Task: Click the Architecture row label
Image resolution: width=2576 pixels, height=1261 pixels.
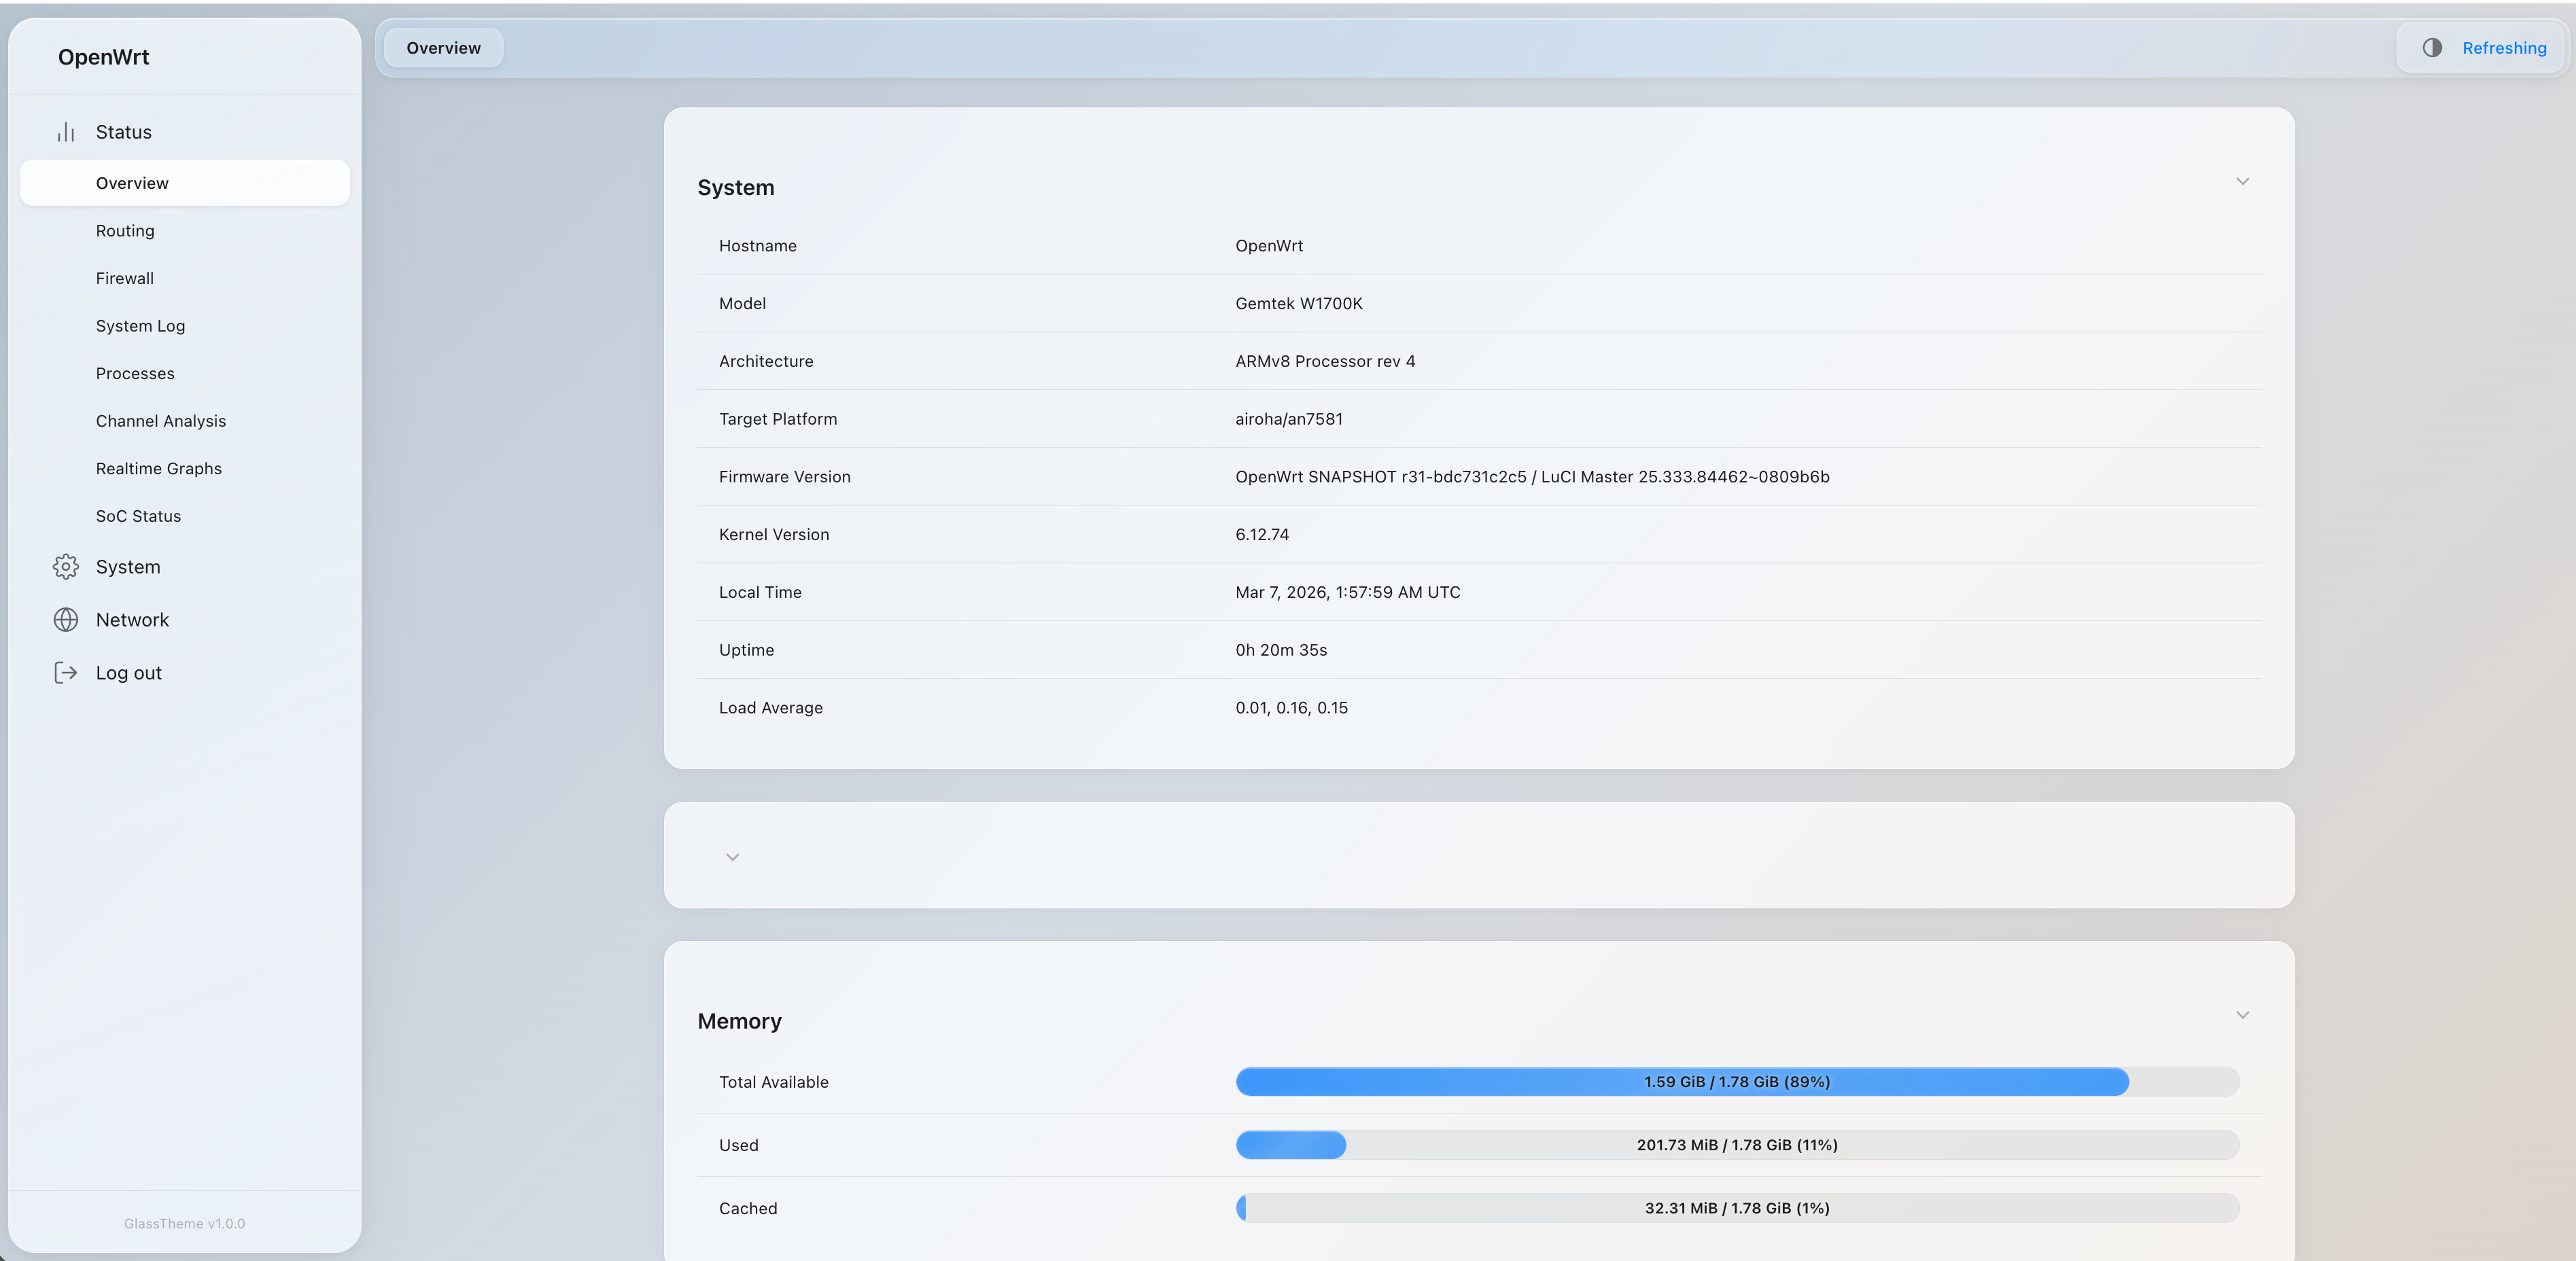Action: pos(766,362)
